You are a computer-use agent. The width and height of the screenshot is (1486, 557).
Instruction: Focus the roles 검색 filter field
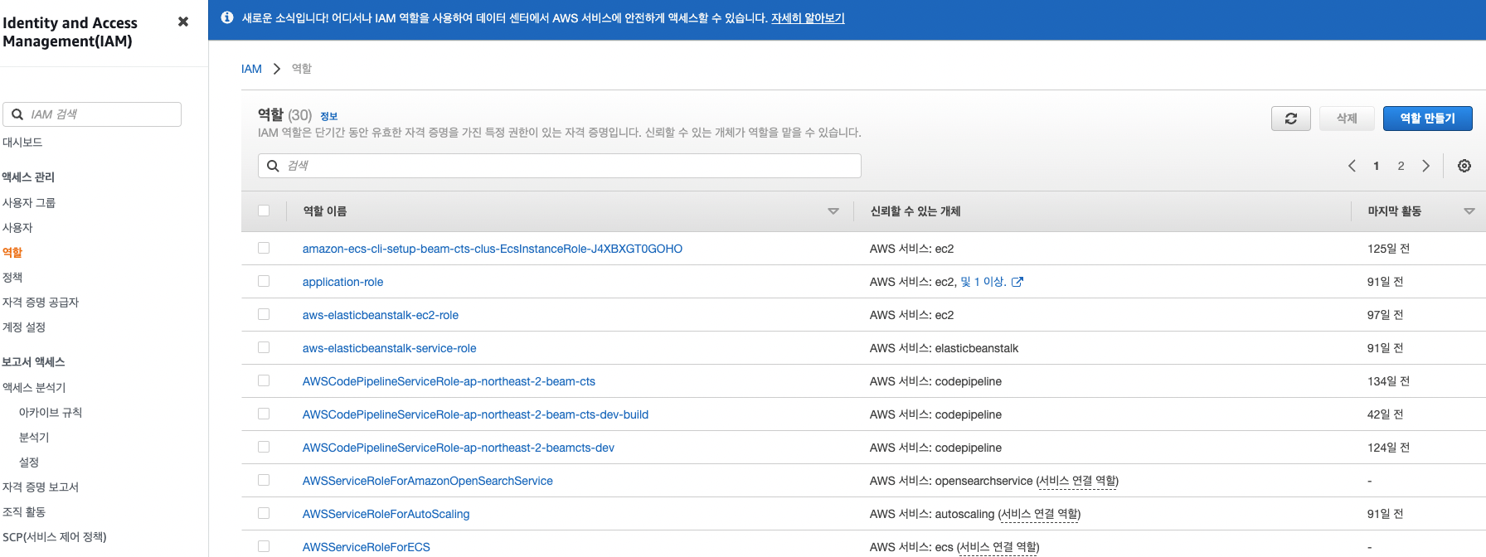[560, 166]
